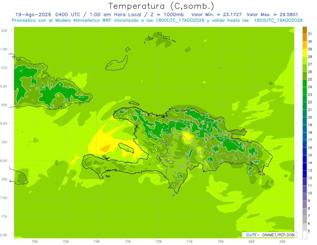The image size is (317, 245).
Task: Click the legend value 5
Action: [x=309, y=231]
